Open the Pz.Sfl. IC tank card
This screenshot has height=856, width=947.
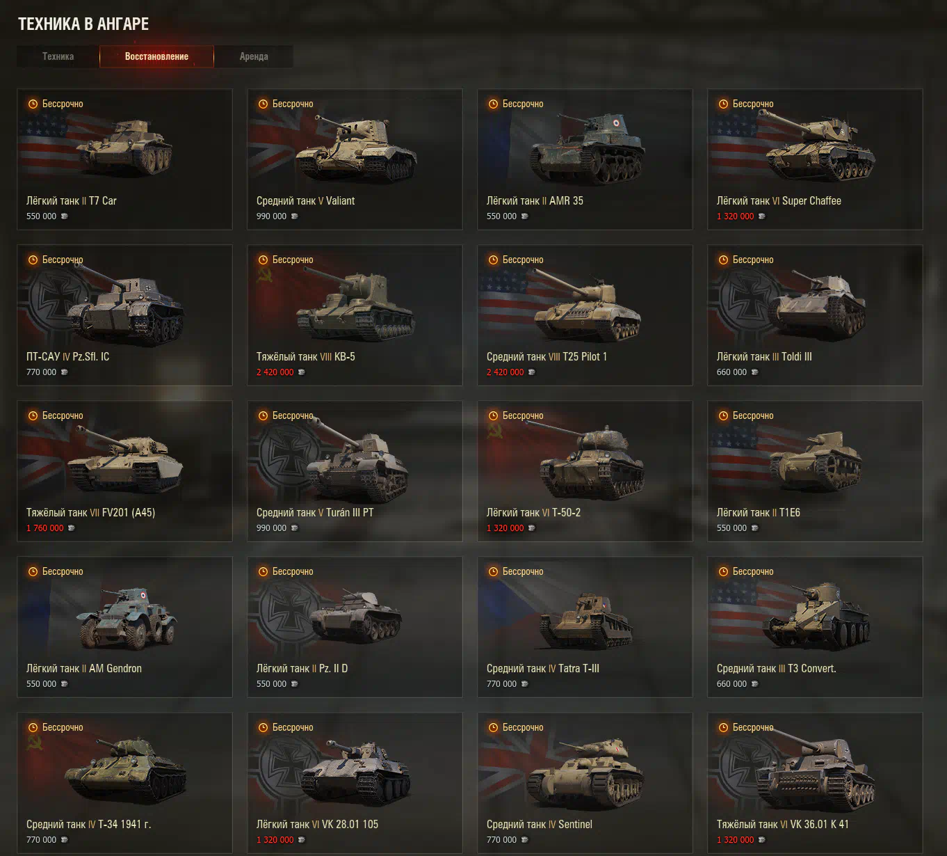[x=125, y=315]
